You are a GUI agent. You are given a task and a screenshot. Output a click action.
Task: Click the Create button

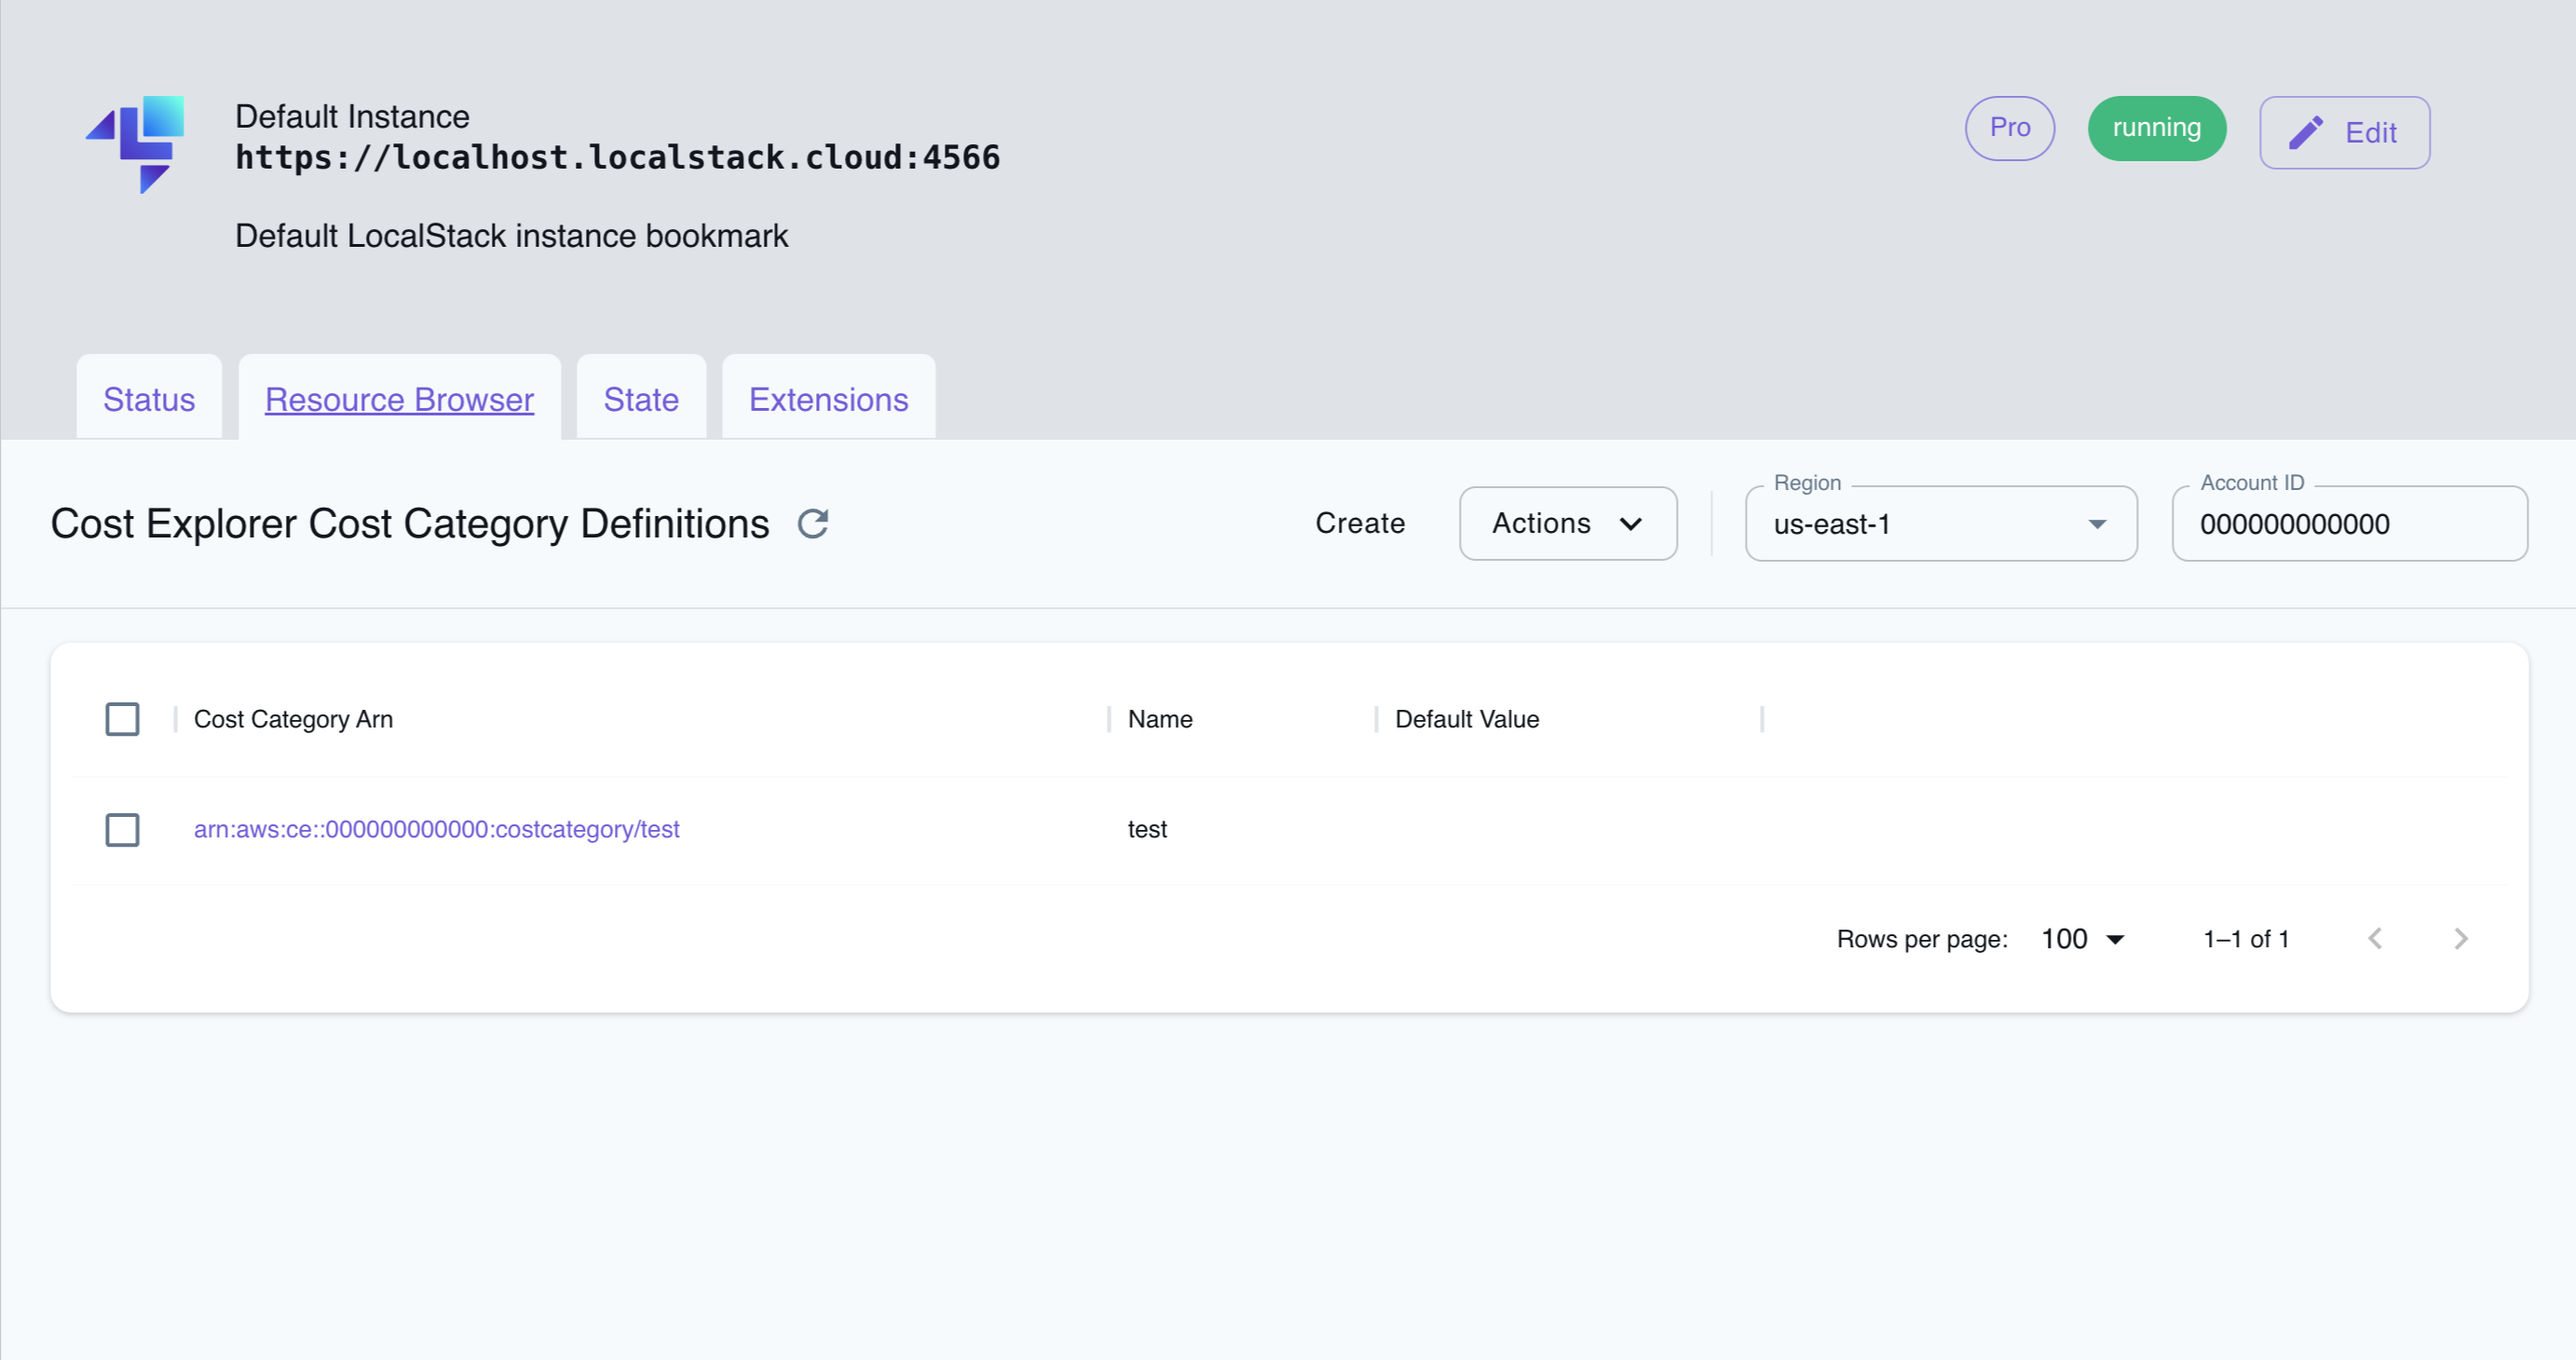[x=1359, y=523]
